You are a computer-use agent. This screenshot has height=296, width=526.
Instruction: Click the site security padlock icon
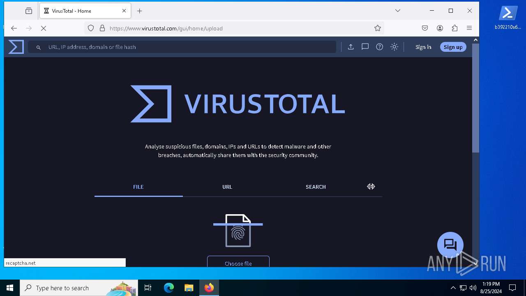pos(102,28)
